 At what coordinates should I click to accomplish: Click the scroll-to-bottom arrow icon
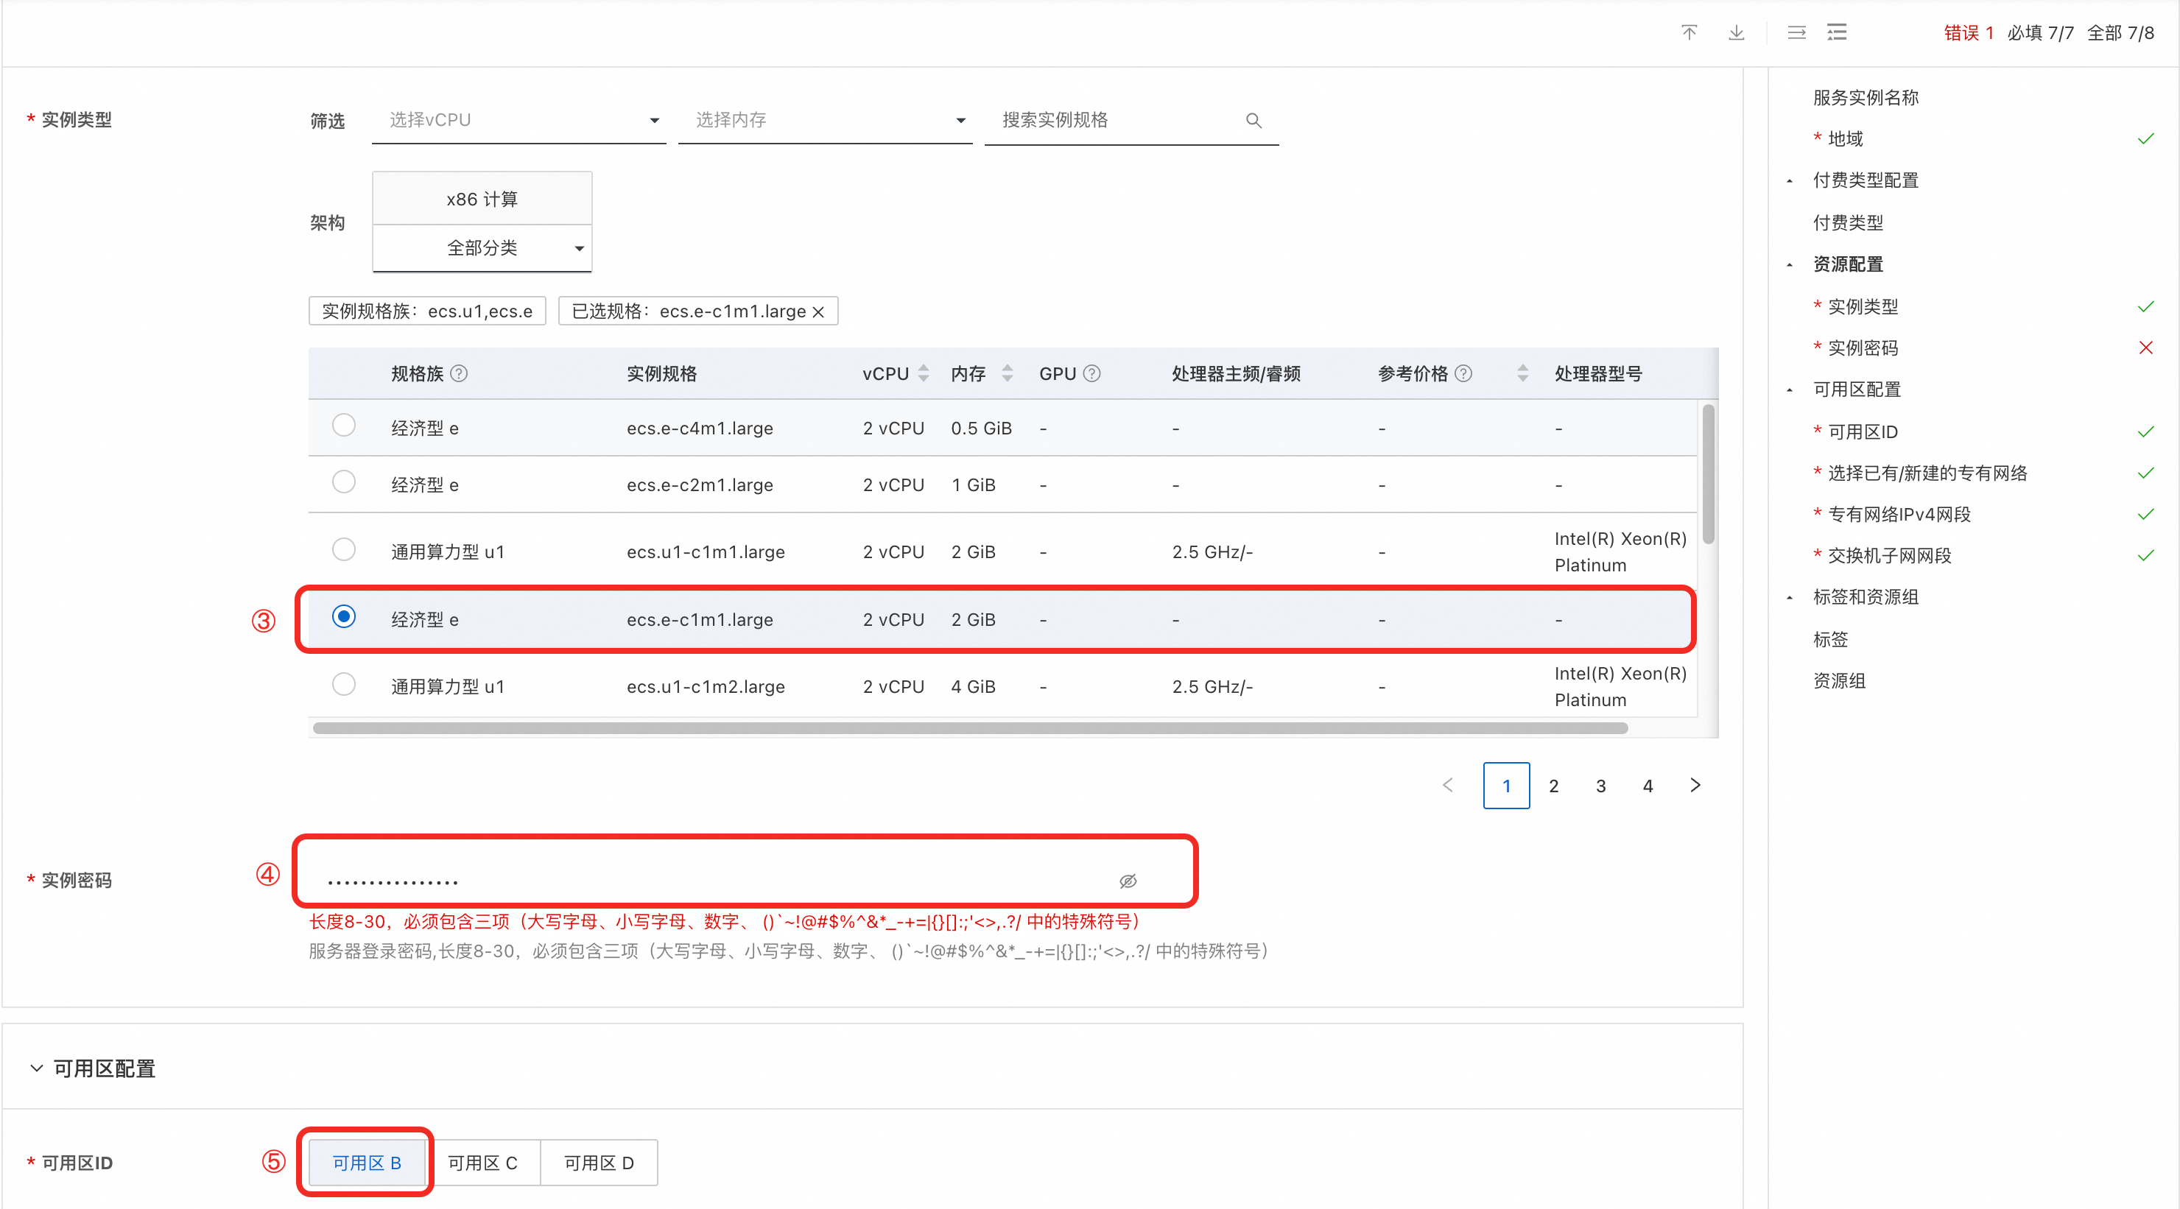pyautogui.click(x=1736, y=32)
